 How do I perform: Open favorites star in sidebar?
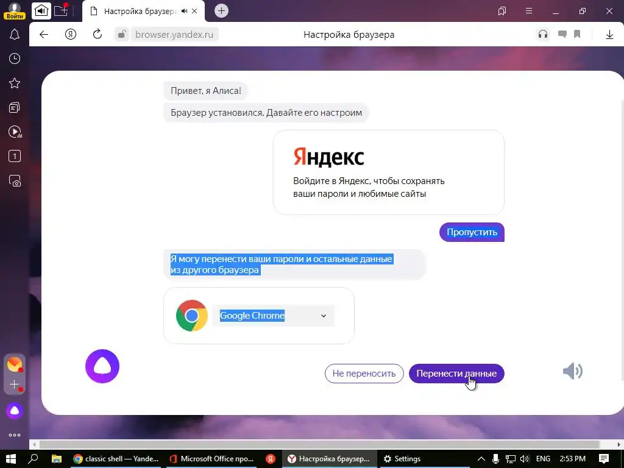pyautogui.click(x=15, y=83)
